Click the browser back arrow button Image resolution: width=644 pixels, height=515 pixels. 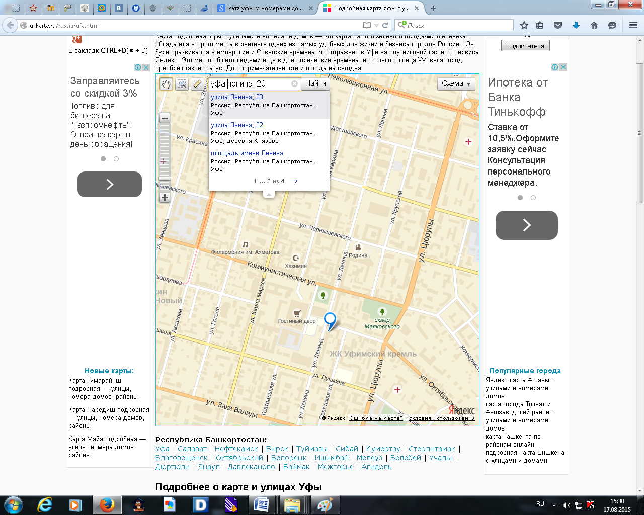10,25
